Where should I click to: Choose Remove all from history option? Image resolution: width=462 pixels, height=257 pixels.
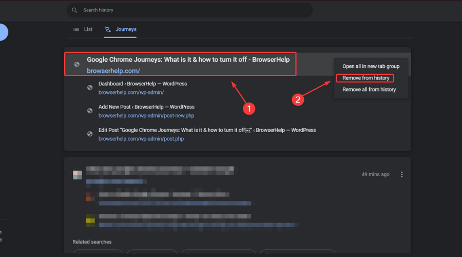[x=369, y=89]
